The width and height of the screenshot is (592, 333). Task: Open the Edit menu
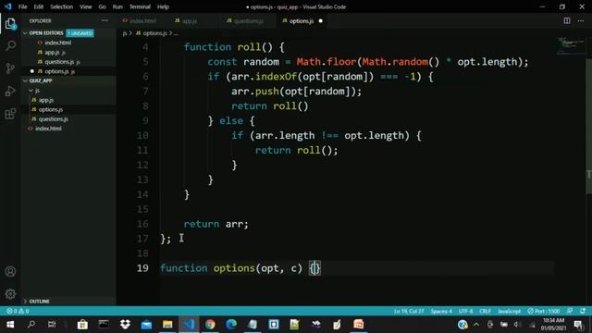[x=39, y=6]
